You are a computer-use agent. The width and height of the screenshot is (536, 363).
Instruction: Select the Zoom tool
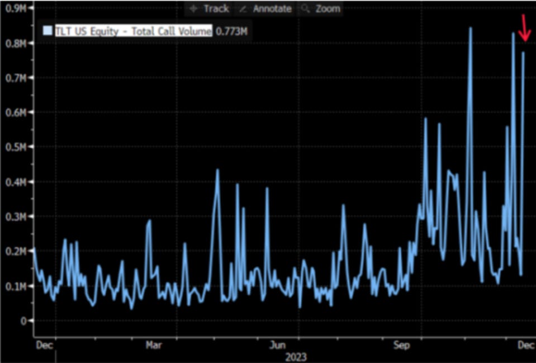point(322,8)
